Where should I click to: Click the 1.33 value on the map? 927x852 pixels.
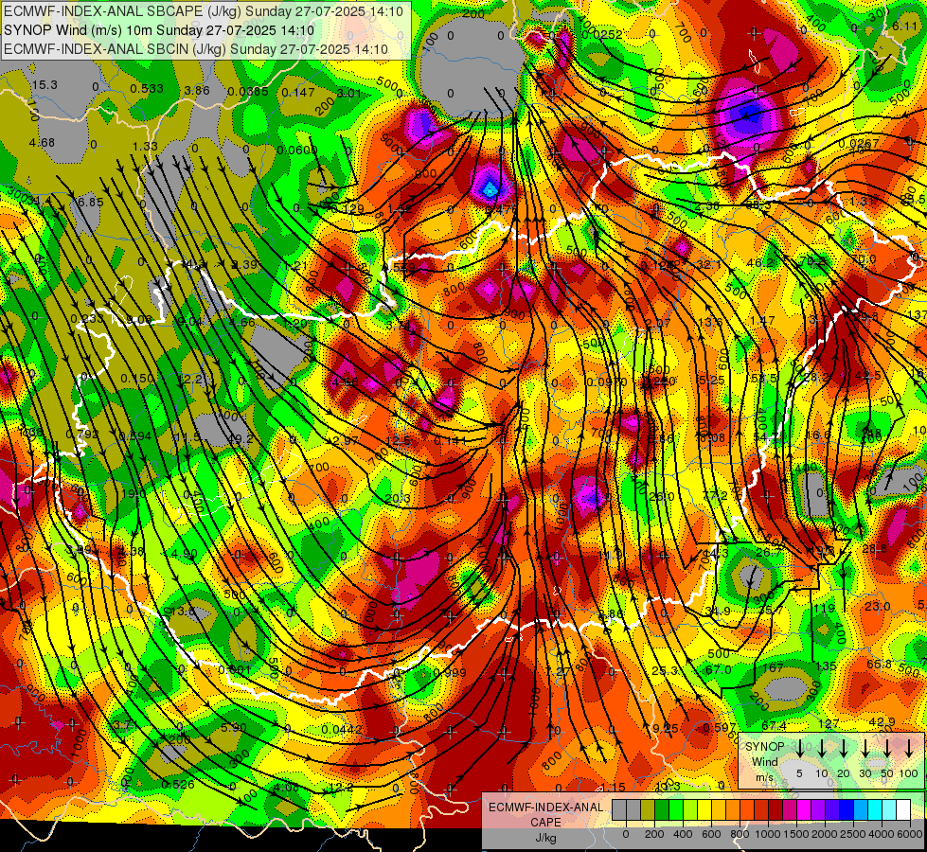click(145, 147)
